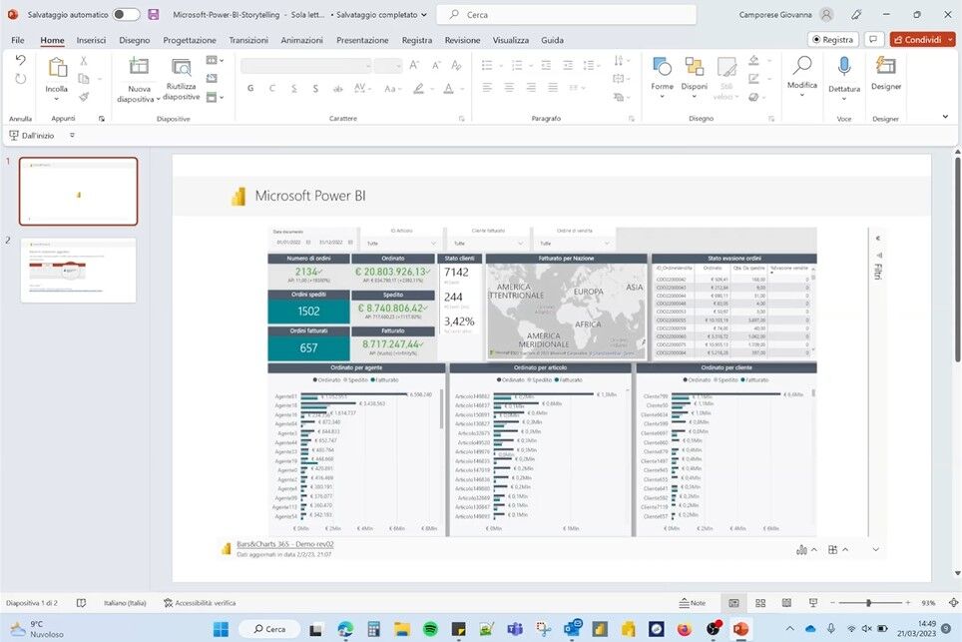The height and width of the screenshot is (642, 962).
Task: Toggle Salvataggio automatico switch
Action: coord(126,14)
